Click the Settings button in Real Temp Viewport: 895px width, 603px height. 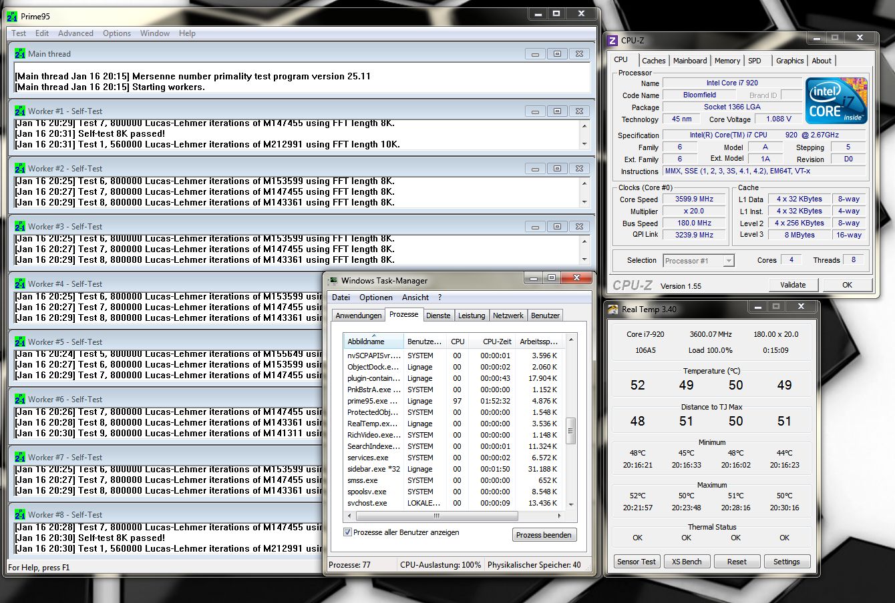point(786,562)
